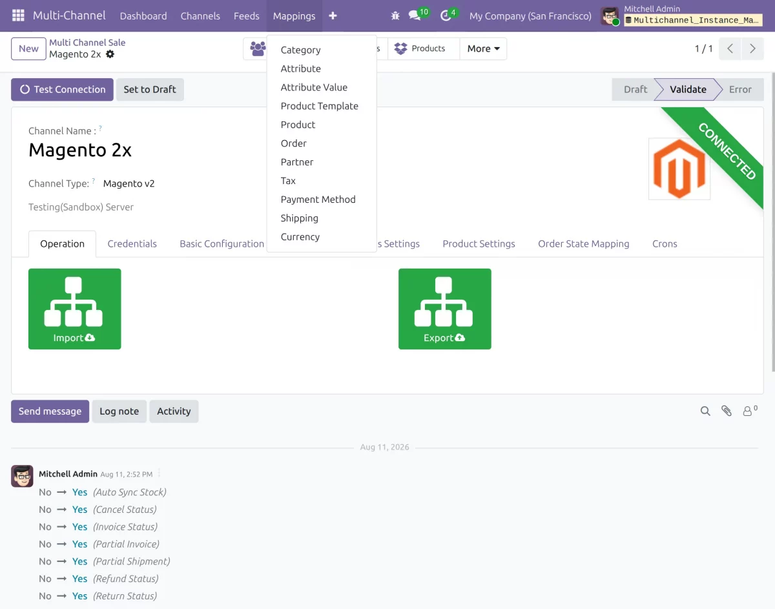
Task: Switch to the Order State Mapping tab
Action: [x=584, y=243]
